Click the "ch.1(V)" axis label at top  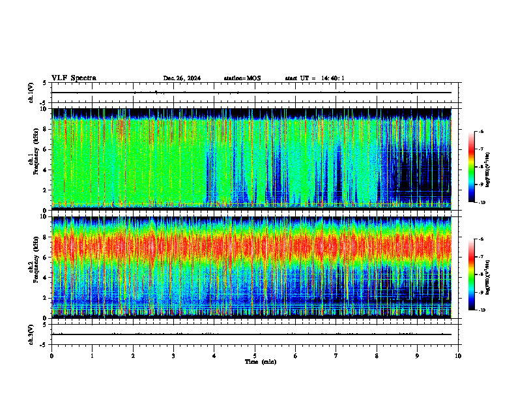click(31, 93)
